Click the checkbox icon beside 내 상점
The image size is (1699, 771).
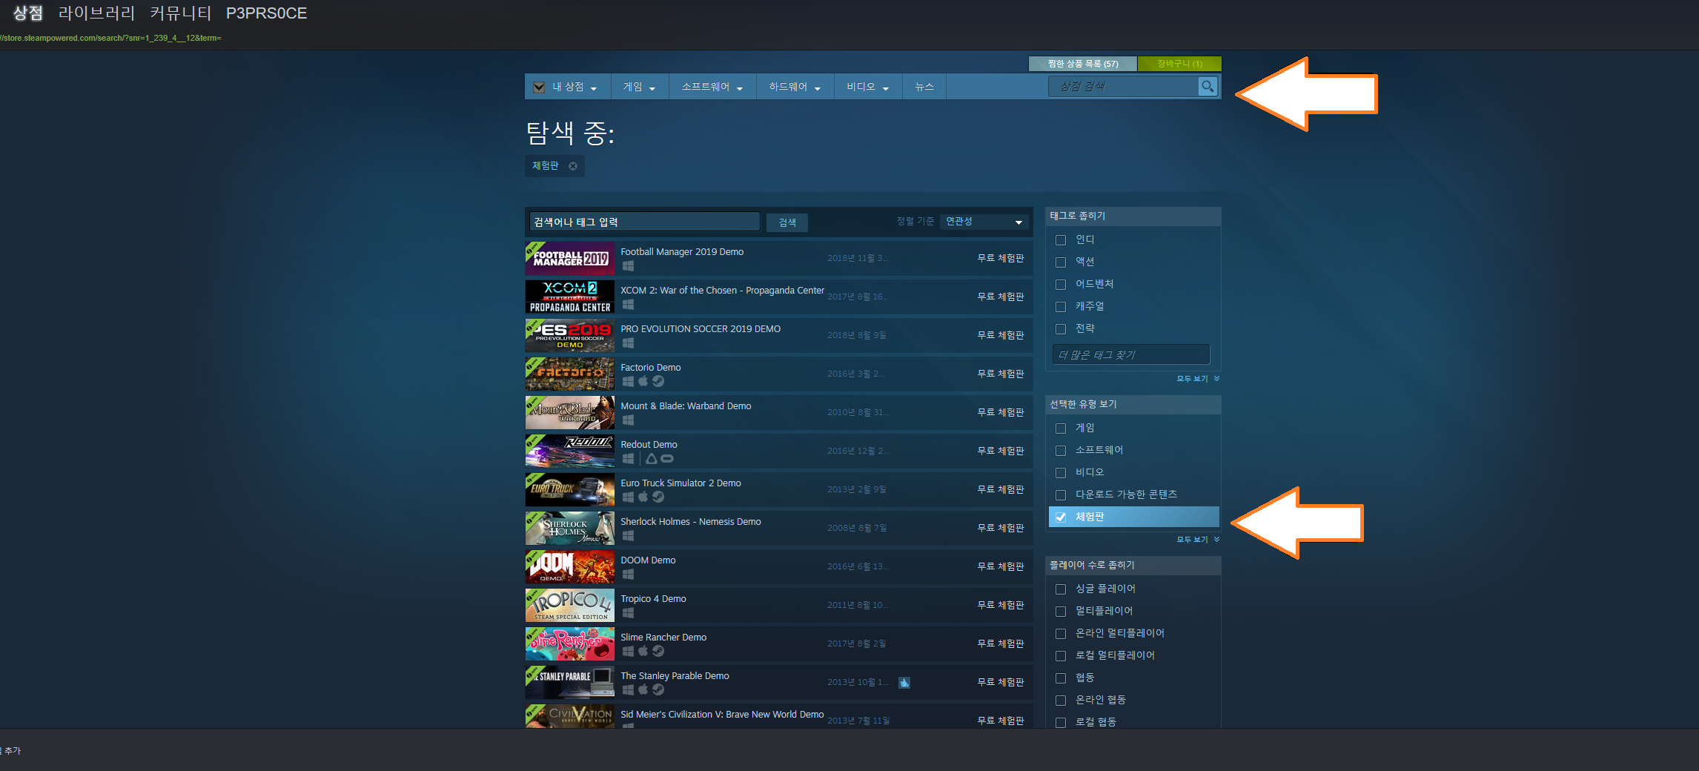click(x=539, y=87)
